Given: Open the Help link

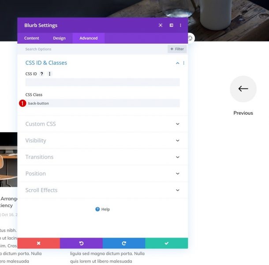Looking at the screenshot, I should point(103,209).
